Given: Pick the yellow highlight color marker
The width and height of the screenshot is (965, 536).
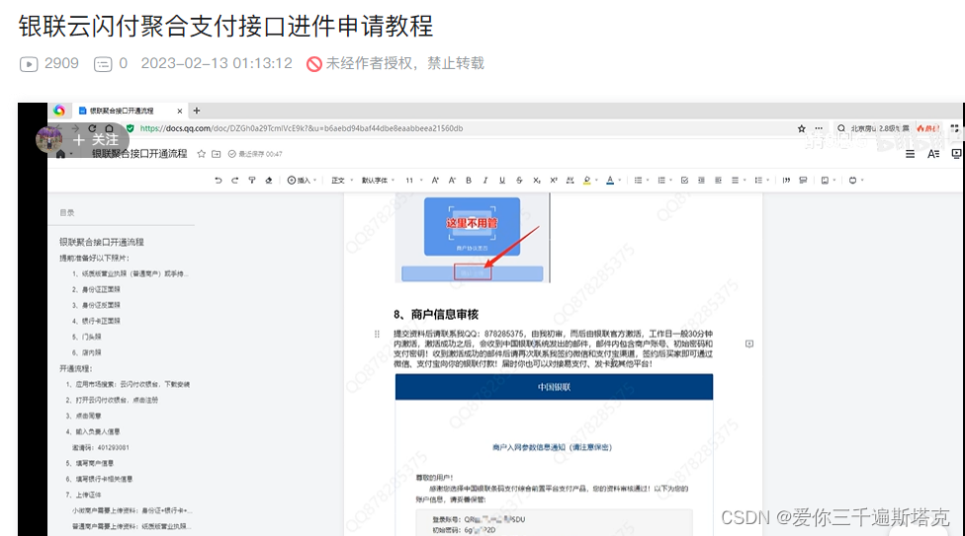Looking at the screenshot, I should point(587,180).
